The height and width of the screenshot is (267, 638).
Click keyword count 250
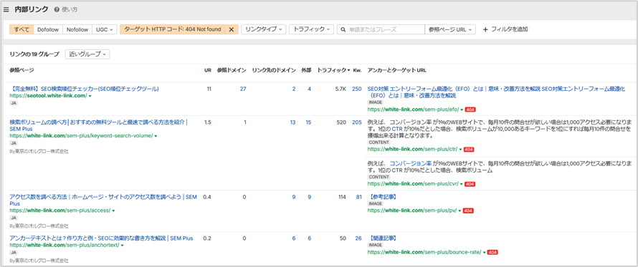[357, 89]
